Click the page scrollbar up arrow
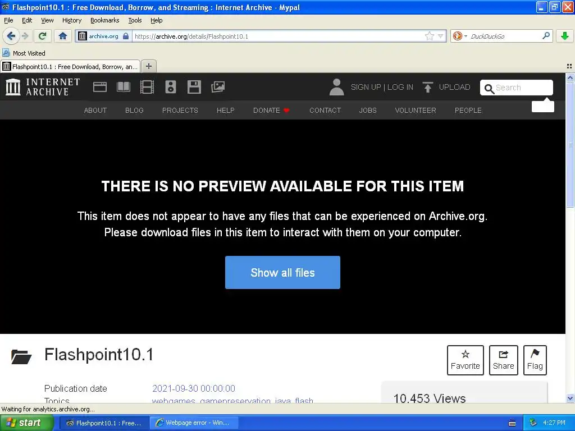Screen dimensions: 575x431 click(x=570, y=77)
